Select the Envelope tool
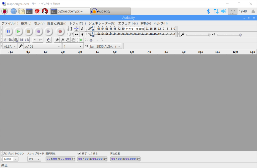The width and height of the screenshot is (257, 168). pyautogui.click(x=77, y=29)
